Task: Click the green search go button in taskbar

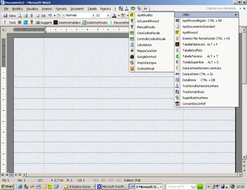Action: click(200, 187)
